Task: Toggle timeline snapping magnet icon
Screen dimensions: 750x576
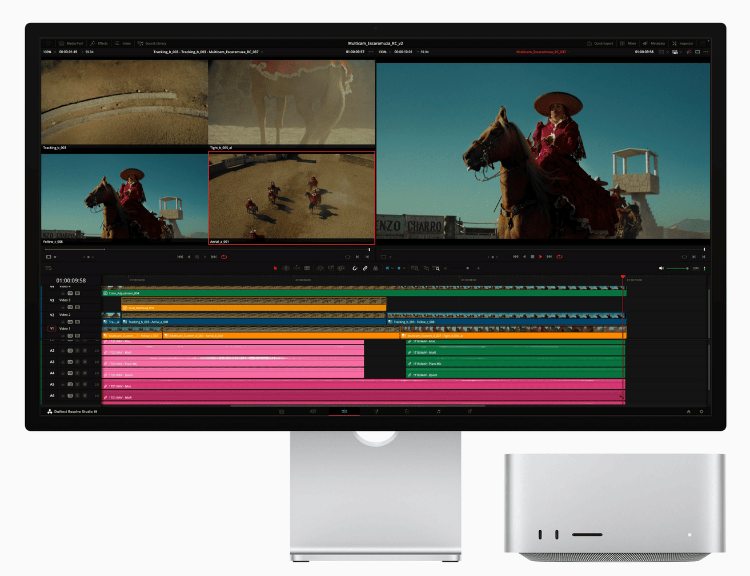Action: 355,268
